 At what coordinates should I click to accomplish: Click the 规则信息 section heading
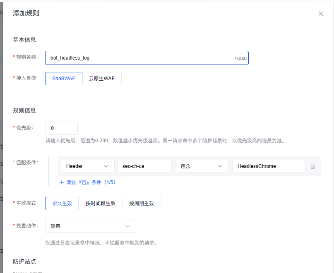[24, 110]
